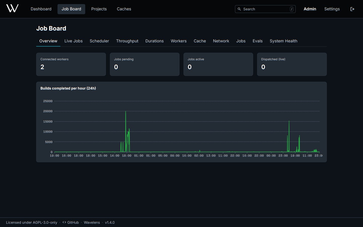Click the Wavelens footer link
363x227 pixels.
pyautogui.click(x=92, y=222)
